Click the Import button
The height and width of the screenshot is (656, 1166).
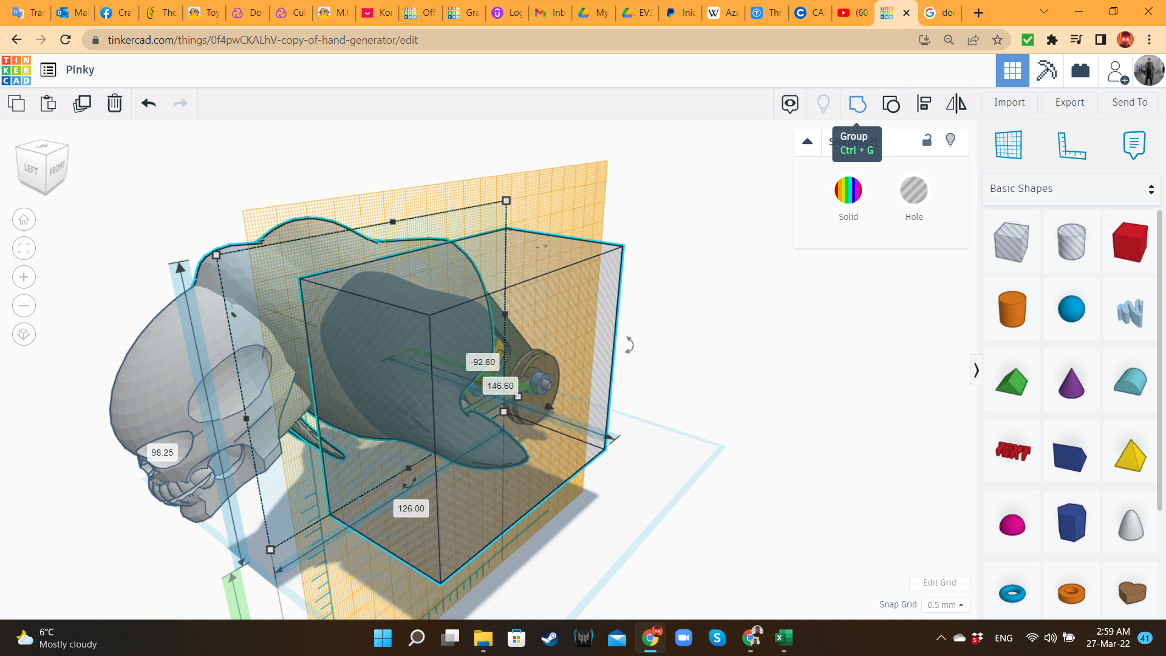[1009, 103]
